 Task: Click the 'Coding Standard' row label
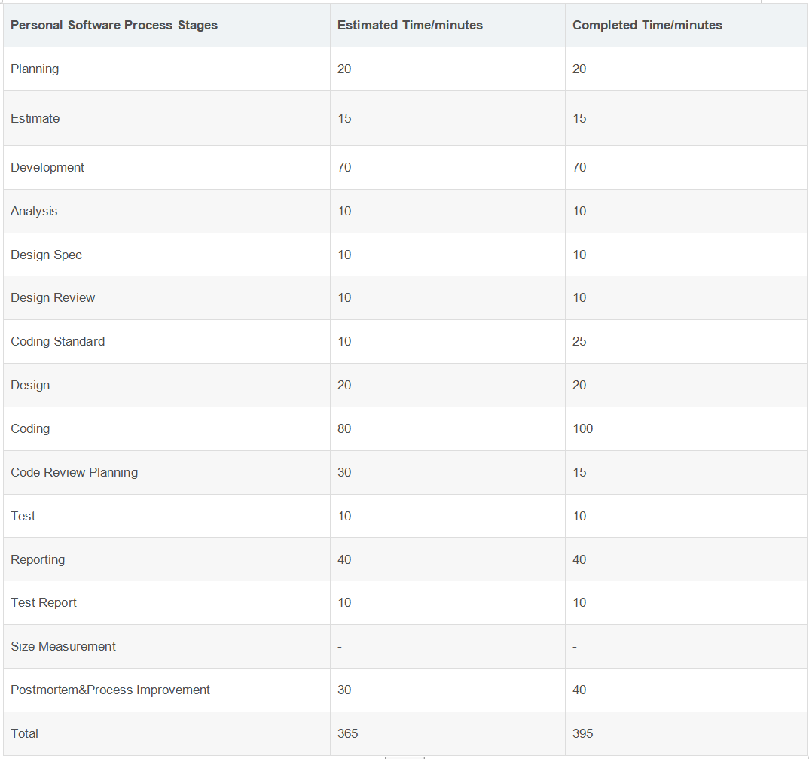[x=58, y=342]
